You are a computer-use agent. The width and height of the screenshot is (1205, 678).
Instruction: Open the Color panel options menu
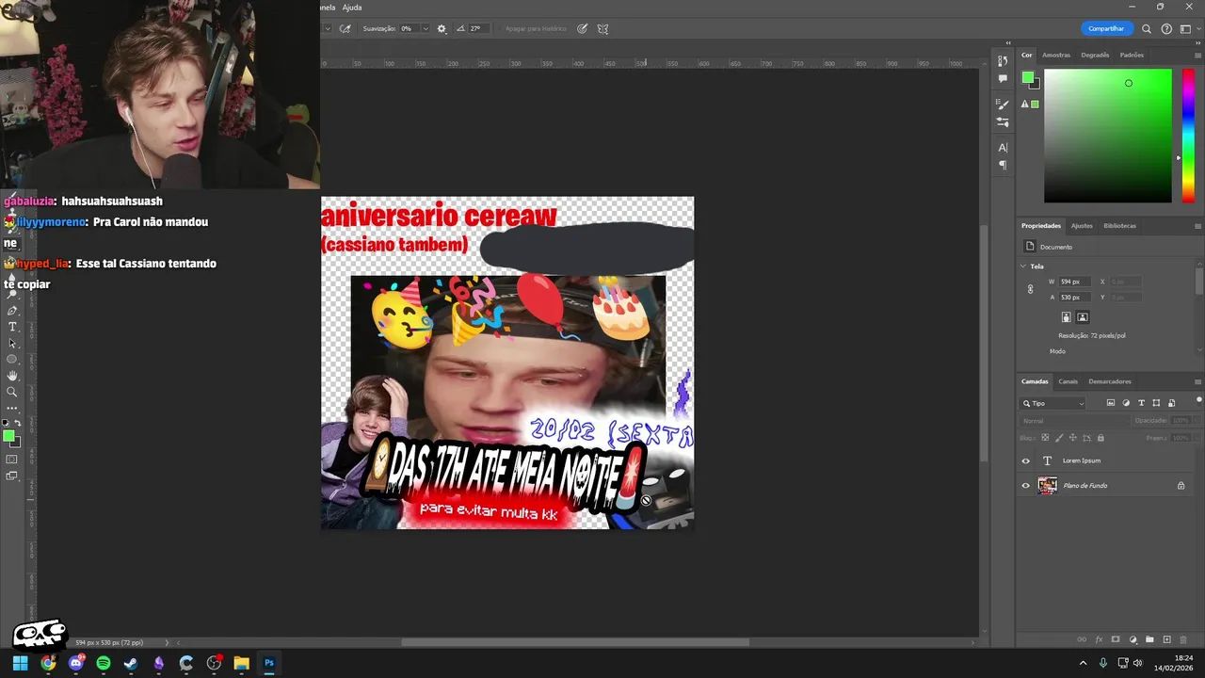[1197, 55]
